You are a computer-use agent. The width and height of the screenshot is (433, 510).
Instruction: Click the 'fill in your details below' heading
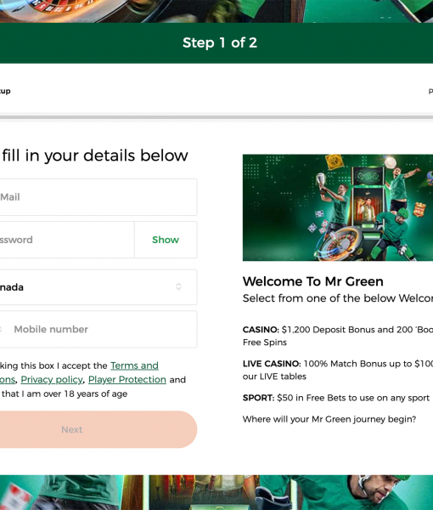[x=95, y=156]
